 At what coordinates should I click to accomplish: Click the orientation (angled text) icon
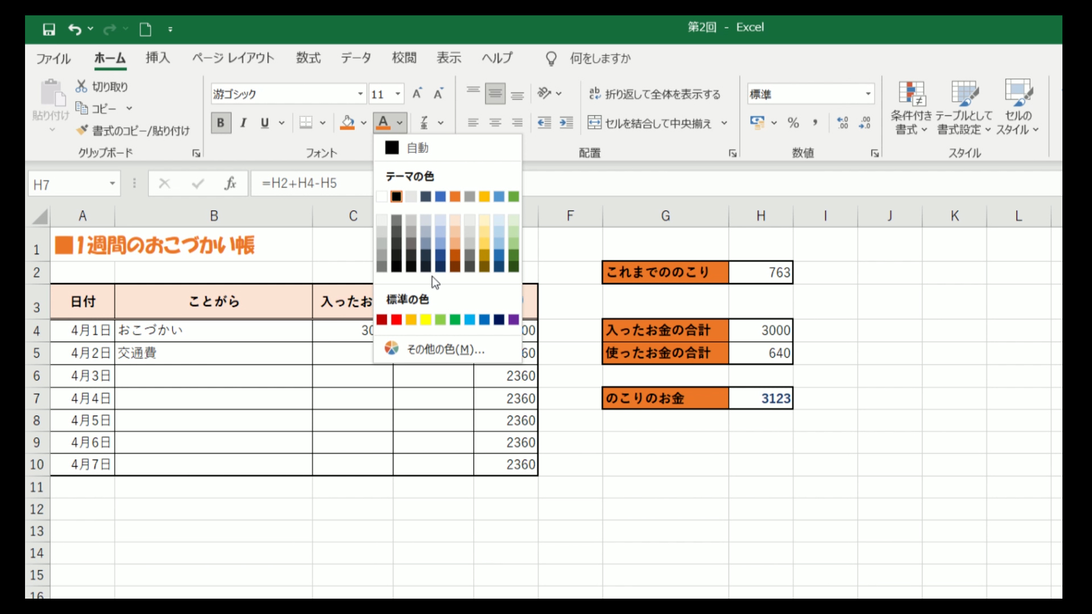[x=544, y=93]
